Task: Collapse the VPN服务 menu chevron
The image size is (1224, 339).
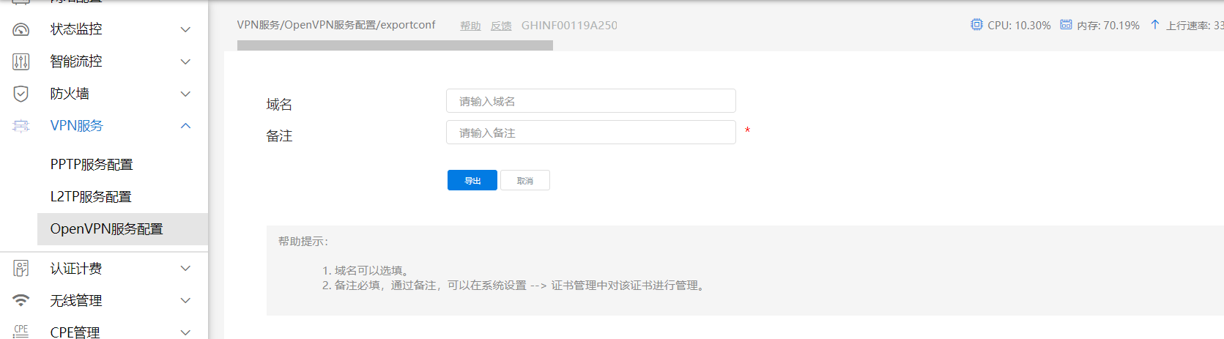Action: tap(185, 126)
